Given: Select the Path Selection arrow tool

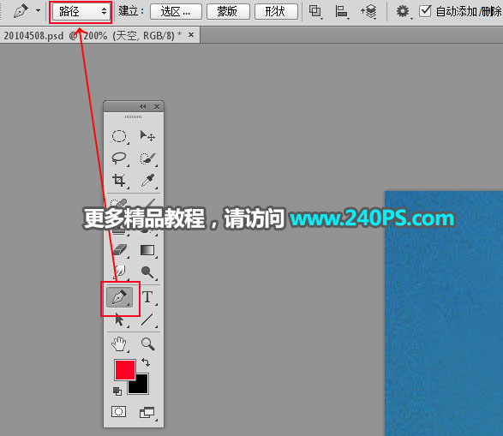Looking at the screenshot, I should (x=119, y=320).
